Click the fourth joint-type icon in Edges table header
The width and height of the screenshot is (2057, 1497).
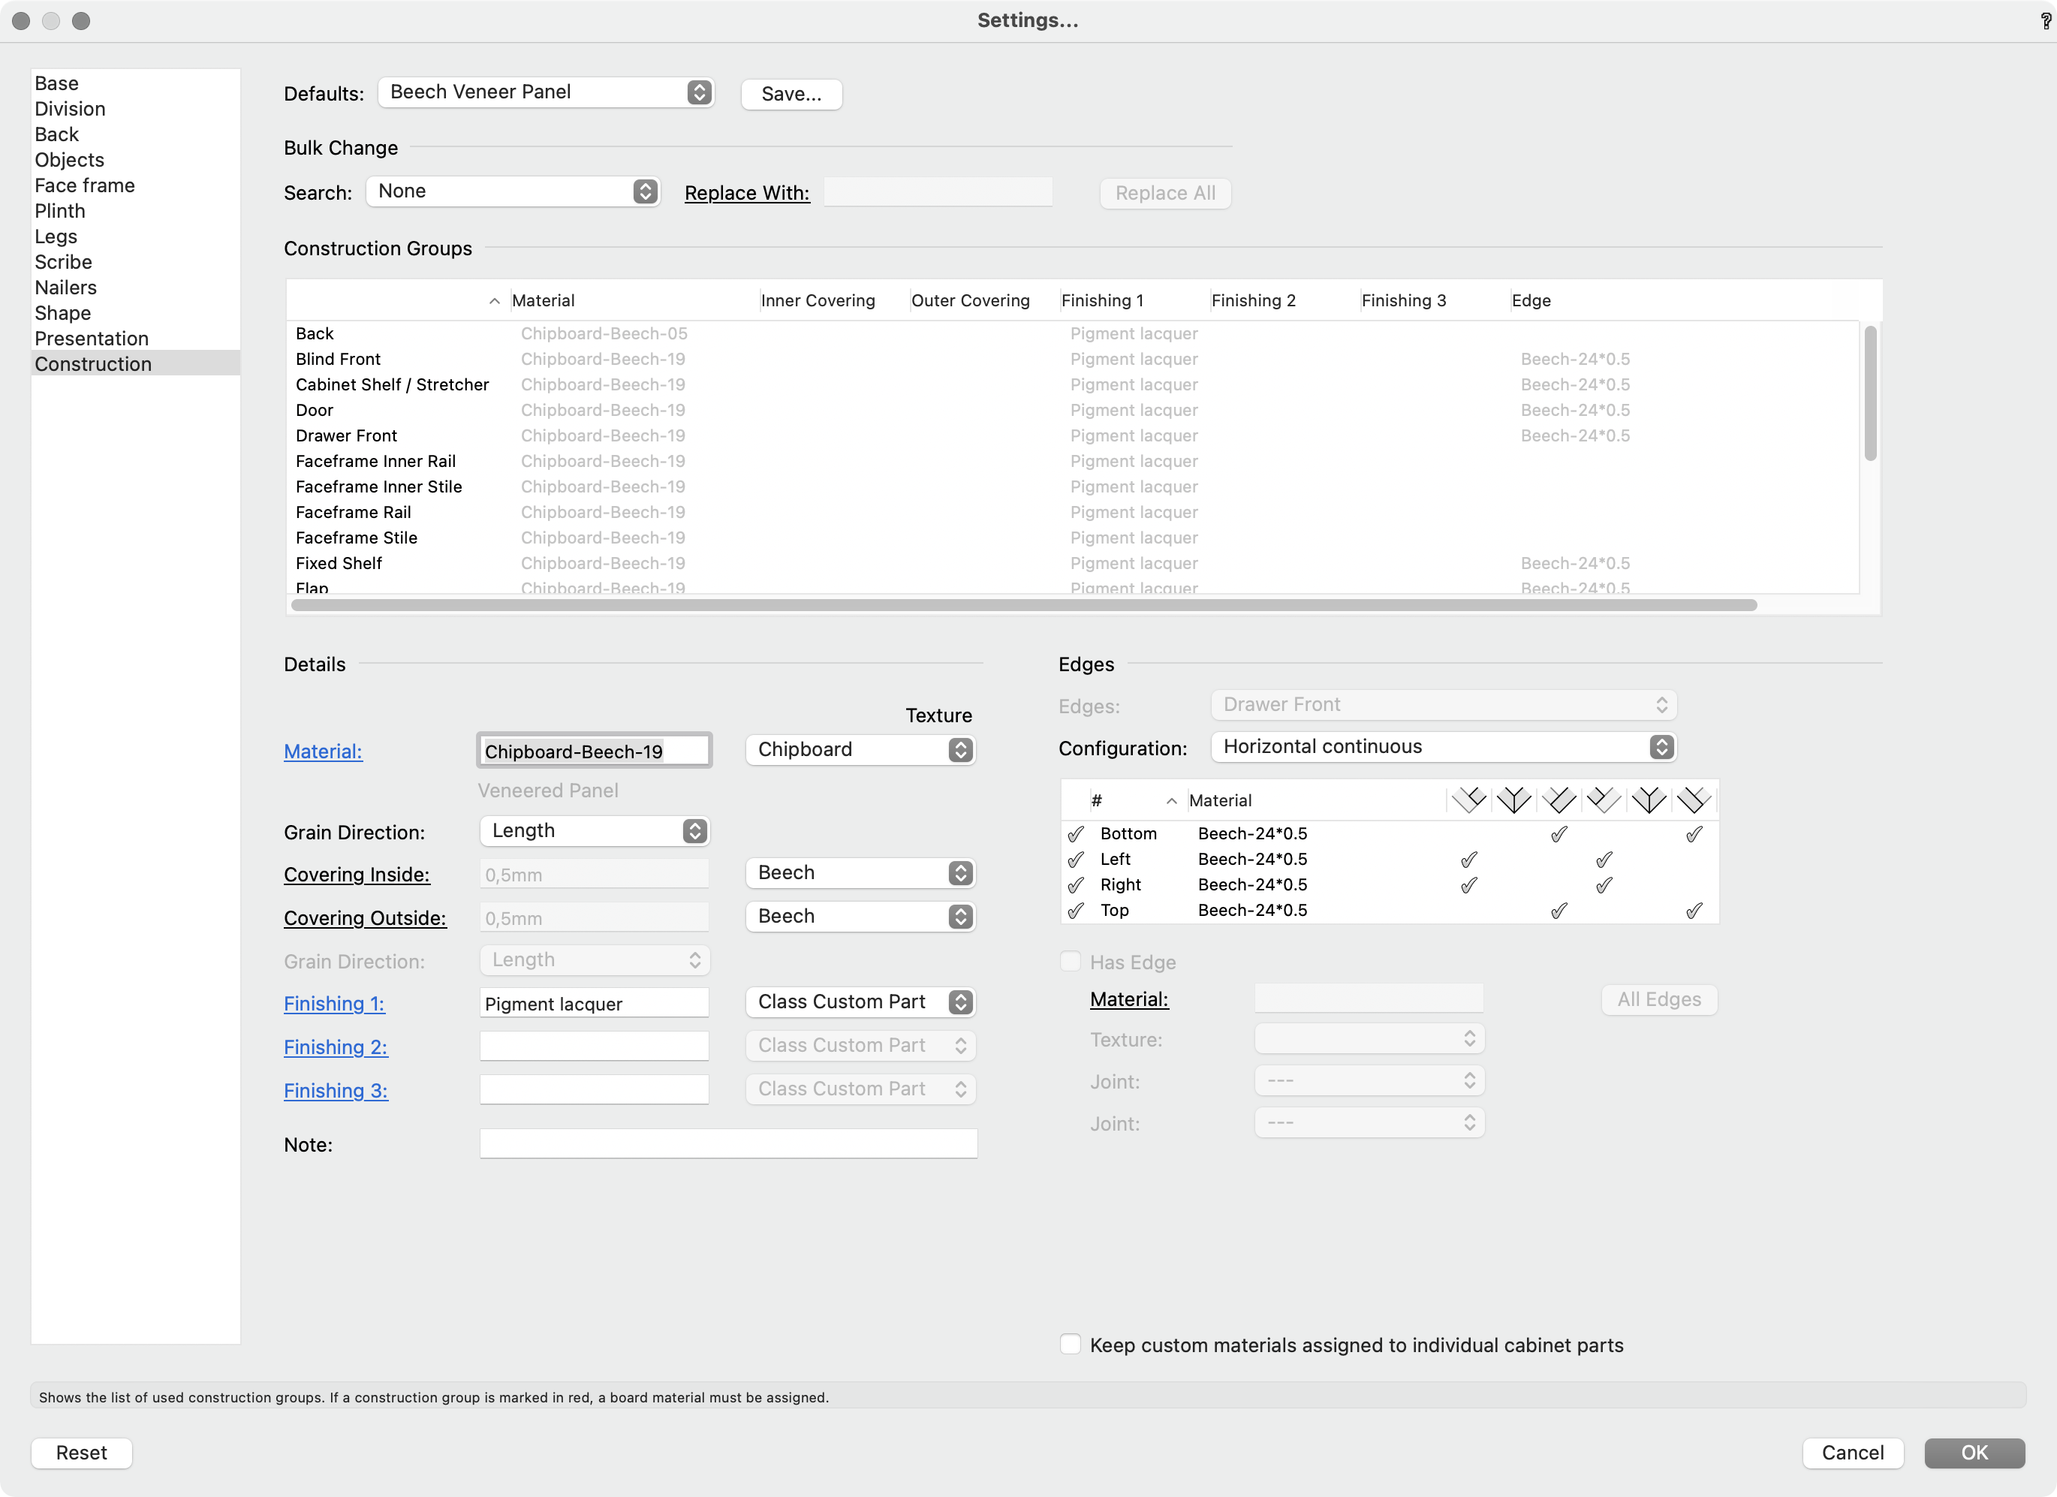click(x=1604, y=800)
